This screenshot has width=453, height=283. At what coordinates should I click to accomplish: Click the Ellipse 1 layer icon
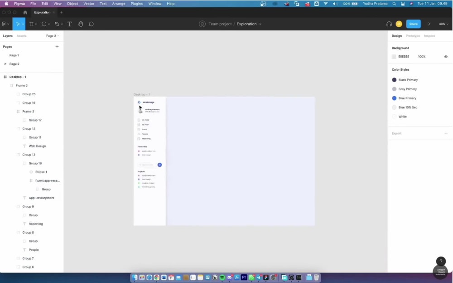pos(31,172)
